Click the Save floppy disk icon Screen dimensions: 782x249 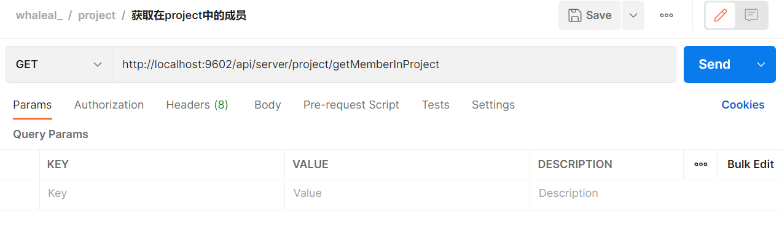click(x=574, y=15)
